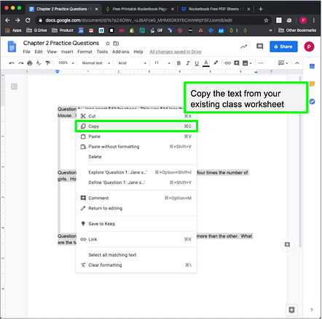The height and width of the screenshot is (319, 322).
Task: Choose Clear formatting
Action: point(136,265)
